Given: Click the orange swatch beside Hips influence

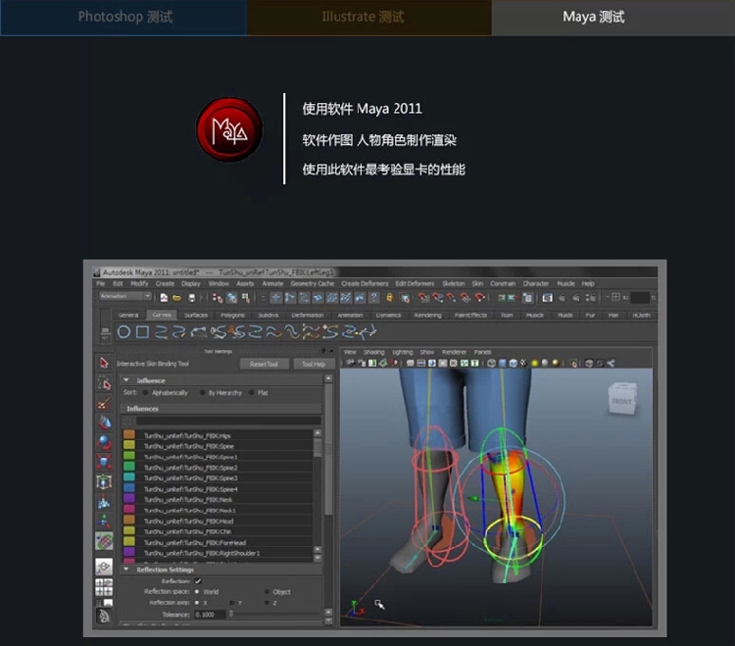Looking at the screenshot, I should click(x=129, y=434).
